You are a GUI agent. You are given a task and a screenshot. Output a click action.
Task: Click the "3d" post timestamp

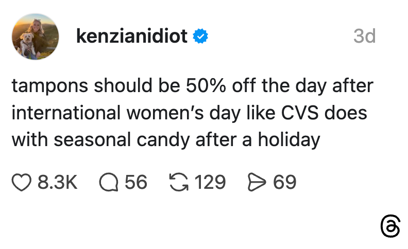click(x=364, y=37)
